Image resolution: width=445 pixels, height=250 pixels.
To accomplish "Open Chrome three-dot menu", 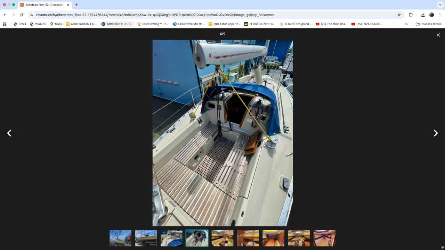I will 440,15.
